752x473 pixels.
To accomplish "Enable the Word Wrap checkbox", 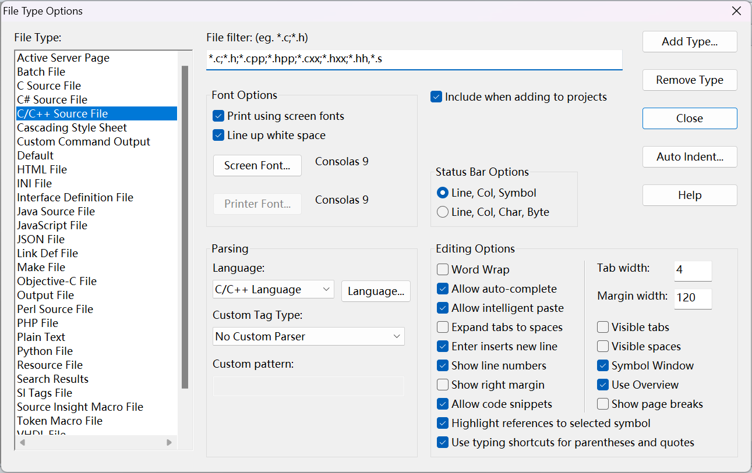I will pyautogui.click(x=443, y=269).
